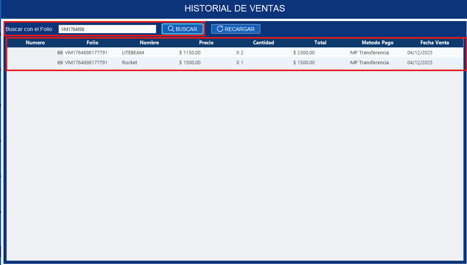This screenshot has height=265, width=467.
Task: Select the Folio column header
Action: 92,42
